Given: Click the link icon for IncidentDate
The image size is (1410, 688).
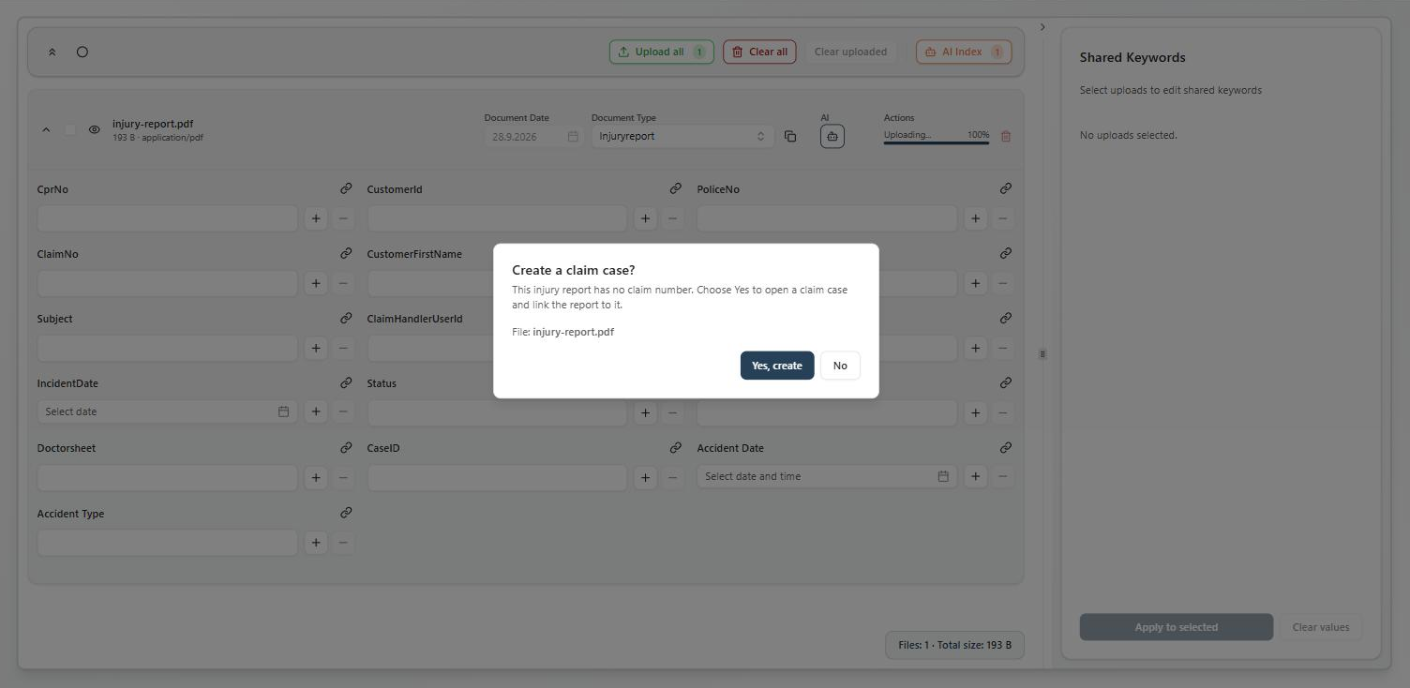Looking at the screenshot, I should pos(346,382).
